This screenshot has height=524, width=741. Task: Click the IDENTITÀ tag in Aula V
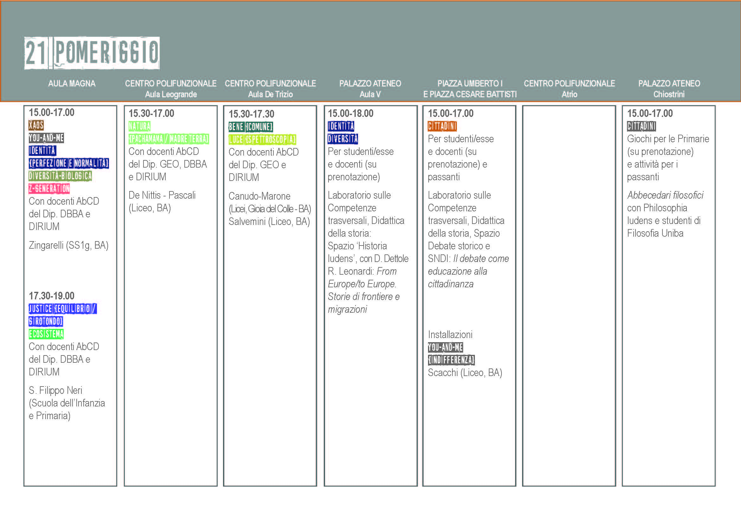[341, 126]
